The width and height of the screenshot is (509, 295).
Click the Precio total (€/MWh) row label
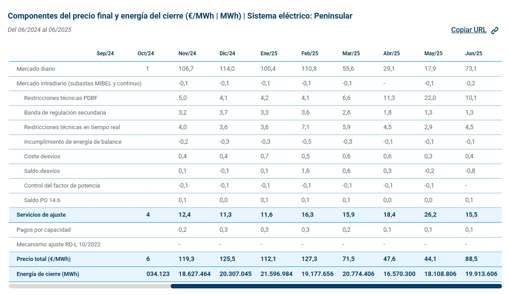(43, 259)
